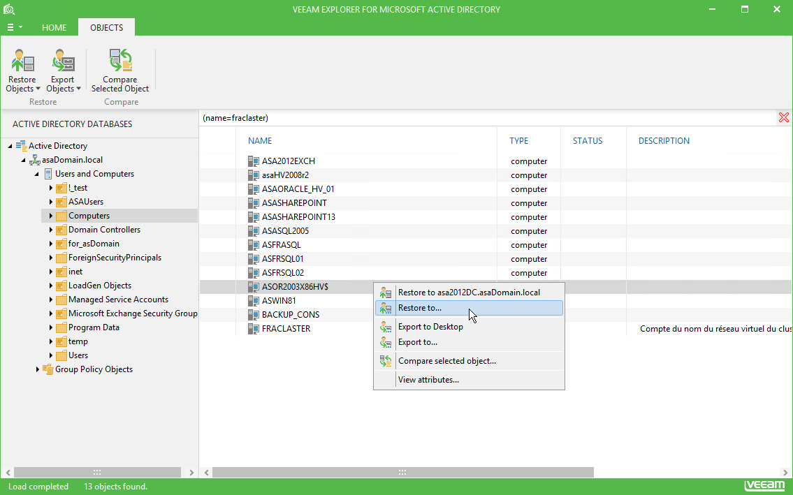Expand the !_test folder

50,188
